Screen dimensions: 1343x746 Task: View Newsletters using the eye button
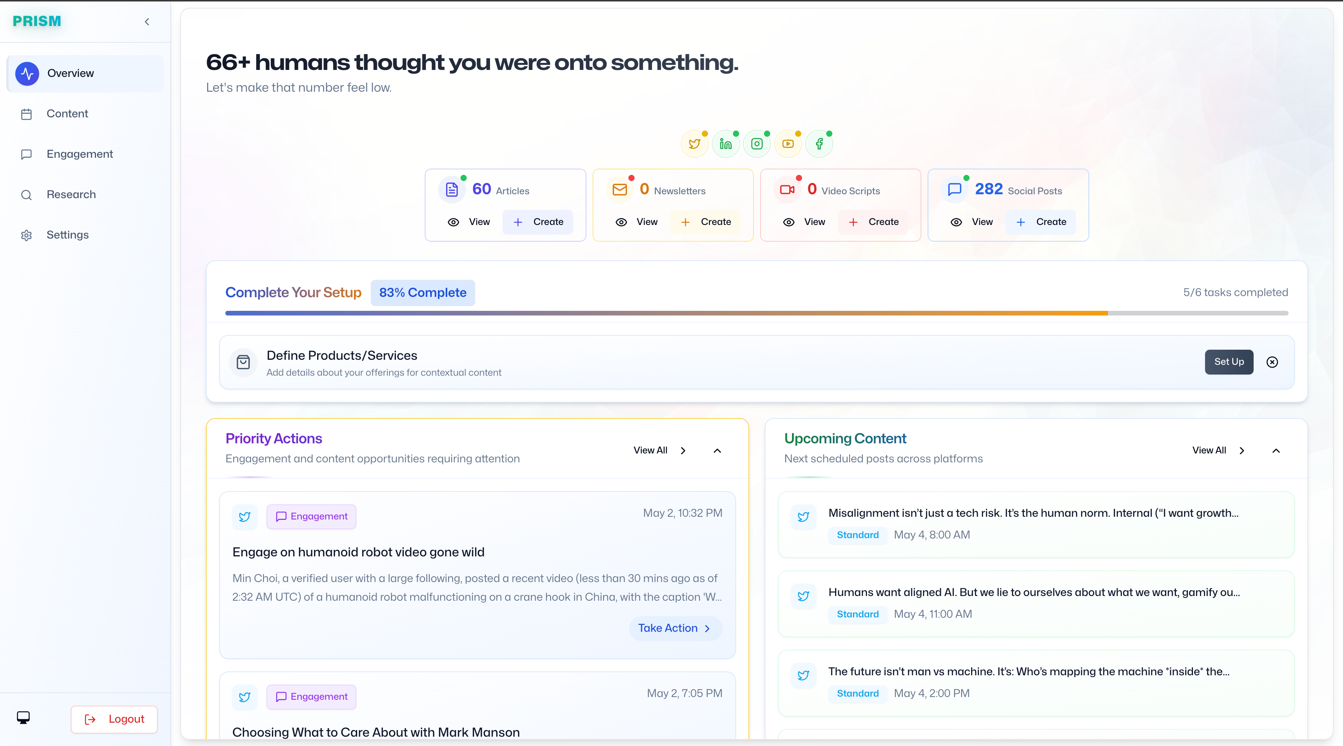pos(637,222)
